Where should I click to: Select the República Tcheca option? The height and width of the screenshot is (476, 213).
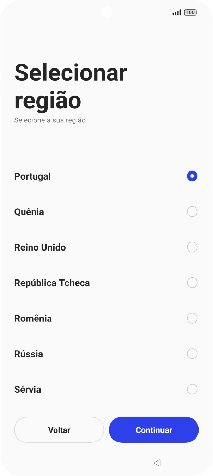(192, 283)
